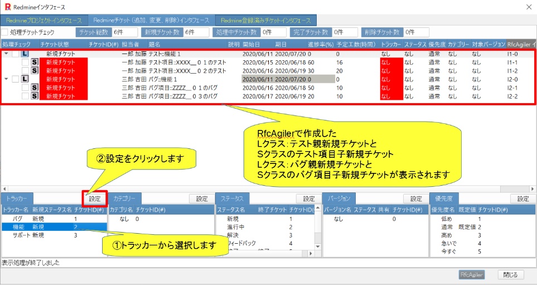Click the 進捗率(%) column header
The width and height of the screenshot is (537, 285).
click(321, 45)
